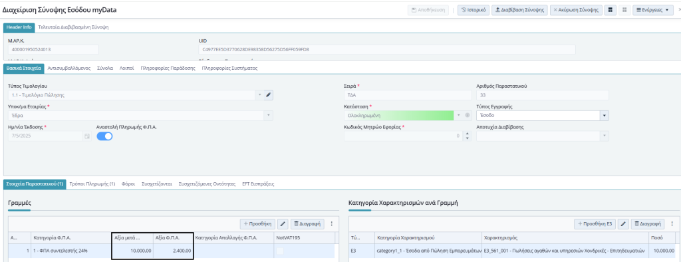Increase the Κωδικός Μητρώο Εφορίας value
Image resolution: width=681 pixels, height=262 pixels.
coord(467,134)
